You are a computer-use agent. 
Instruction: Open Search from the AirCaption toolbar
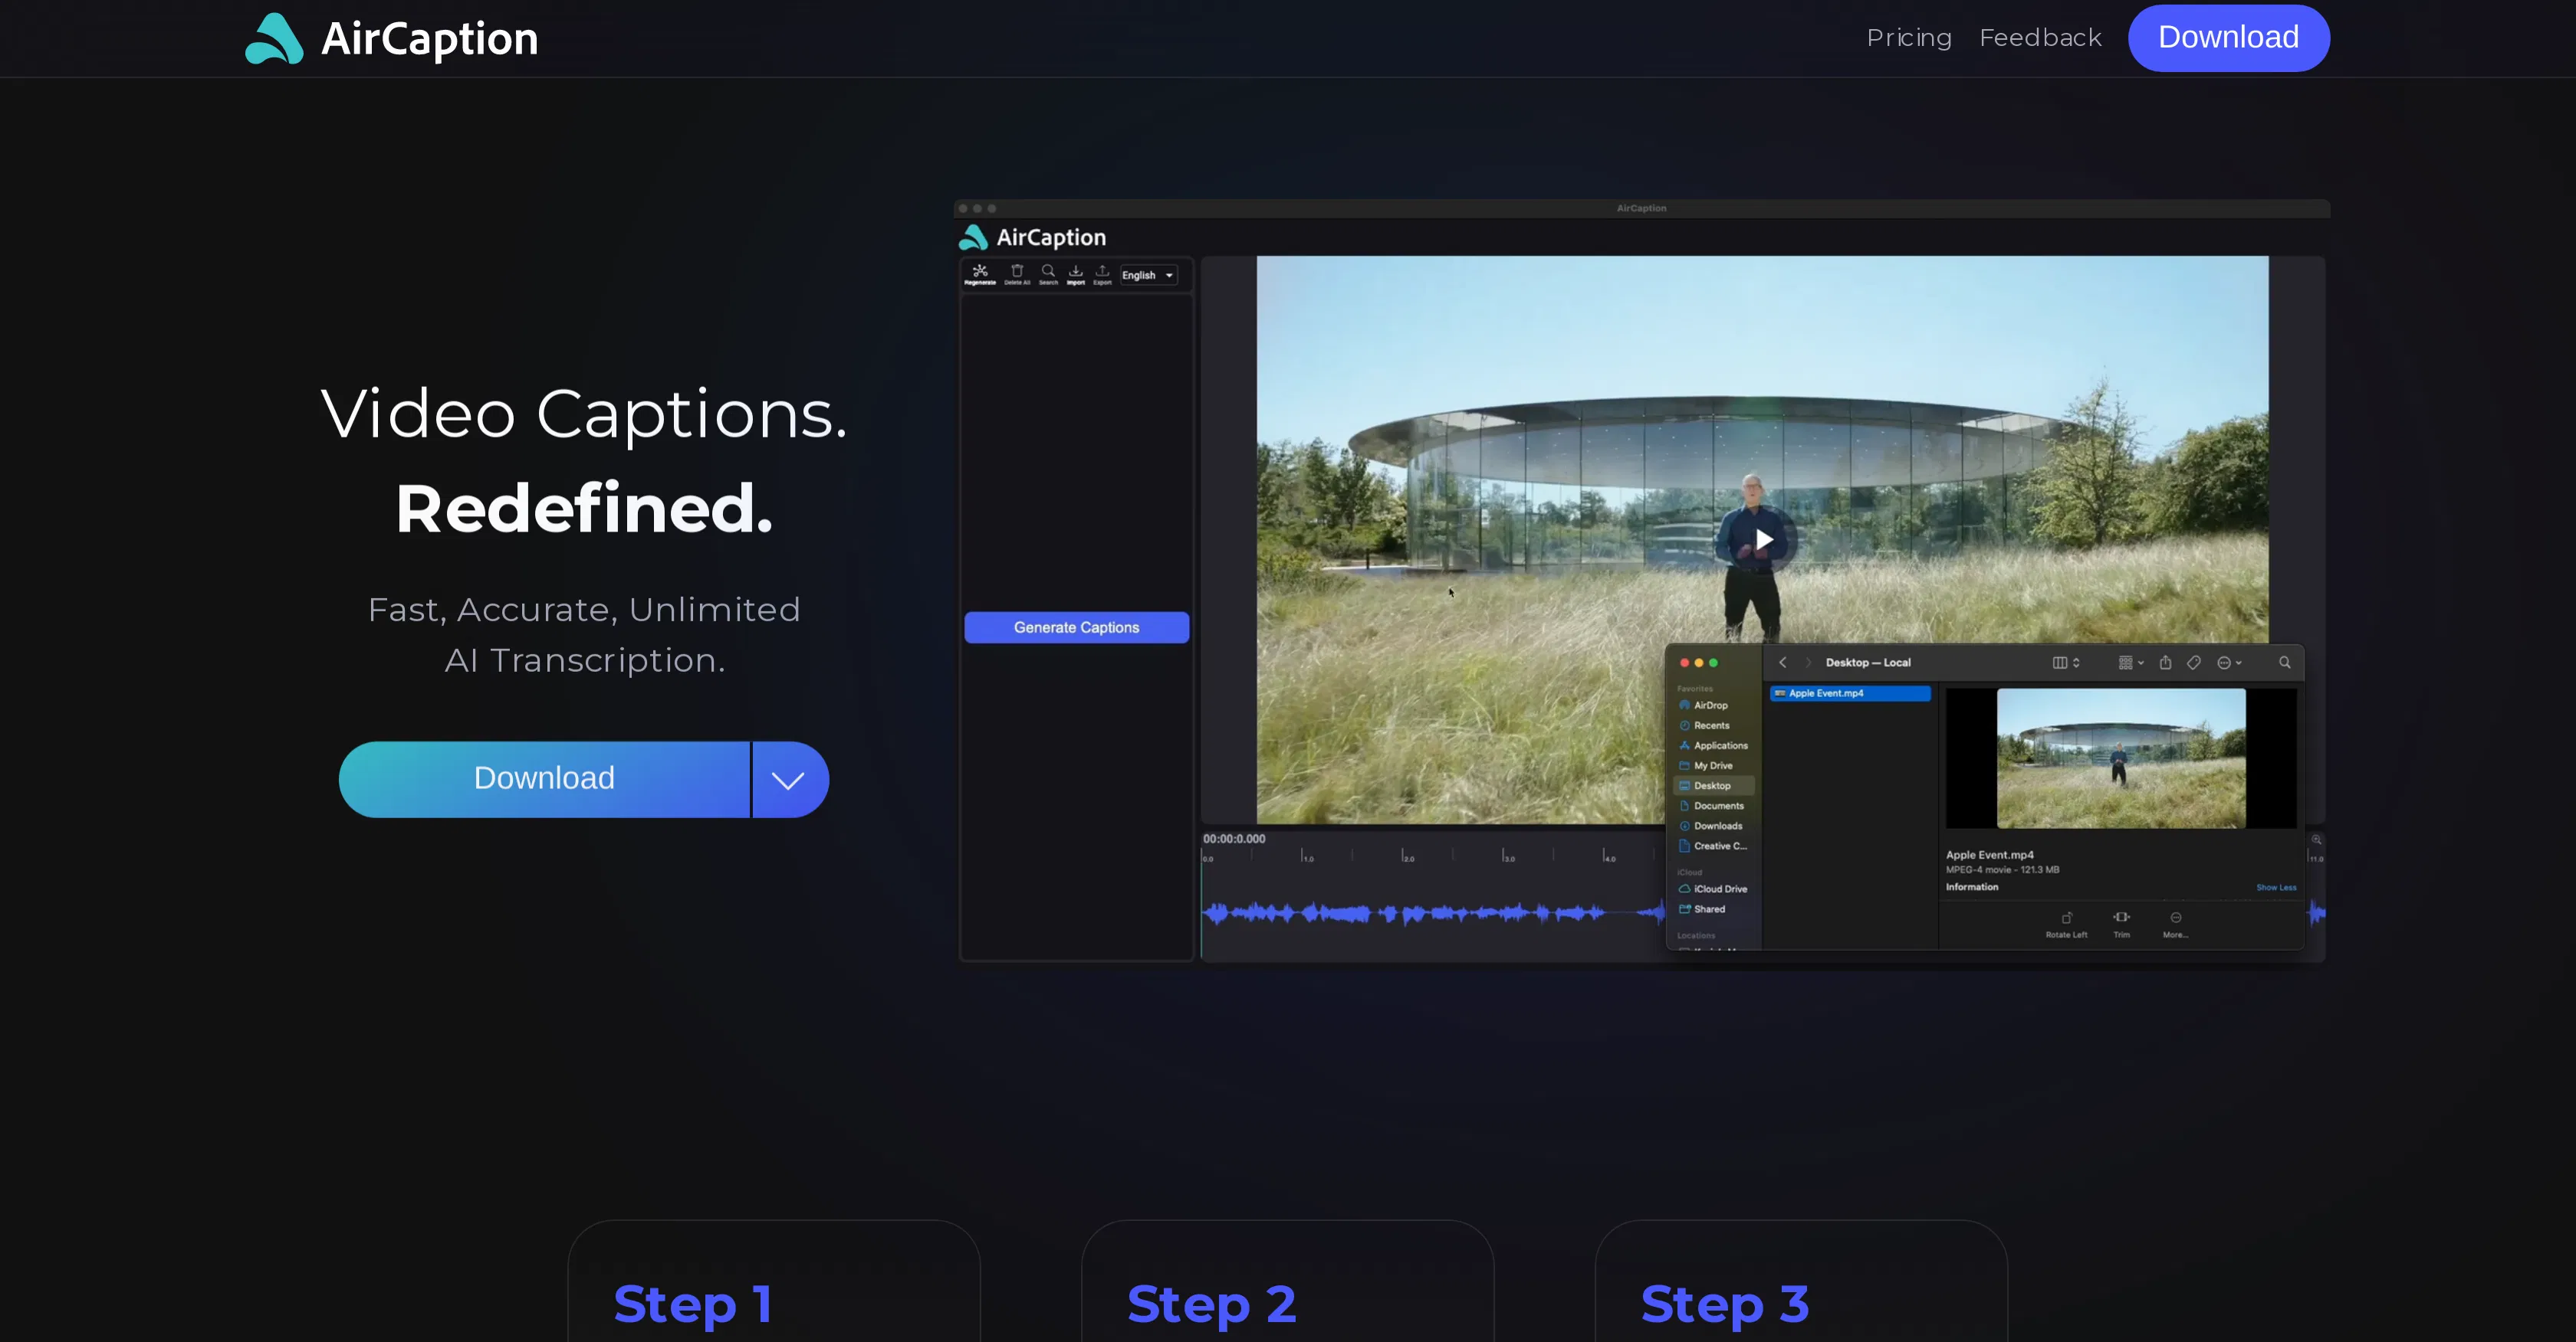click(x=1048, y=271)
